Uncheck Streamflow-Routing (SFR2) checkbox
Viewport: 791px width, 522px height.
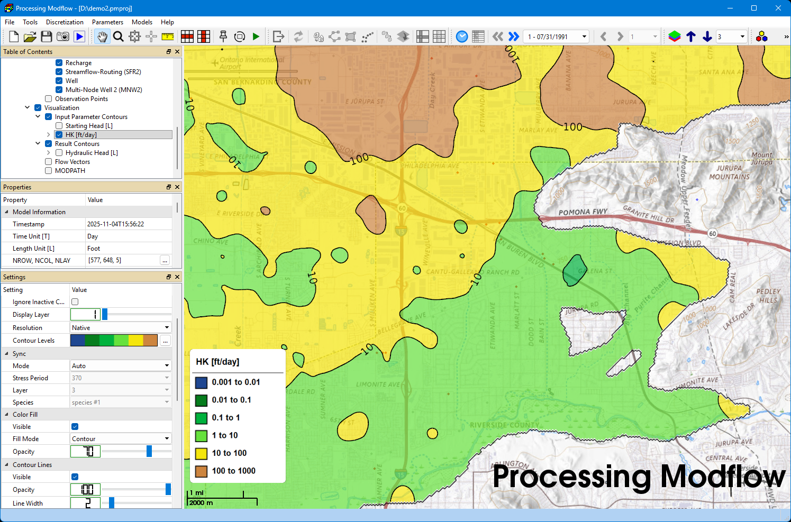(x=59, y=72)
